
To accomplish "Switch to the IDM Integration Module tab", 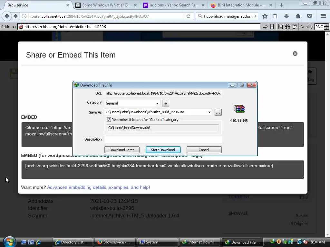I will pyautogui.click(x=241, y=5).
